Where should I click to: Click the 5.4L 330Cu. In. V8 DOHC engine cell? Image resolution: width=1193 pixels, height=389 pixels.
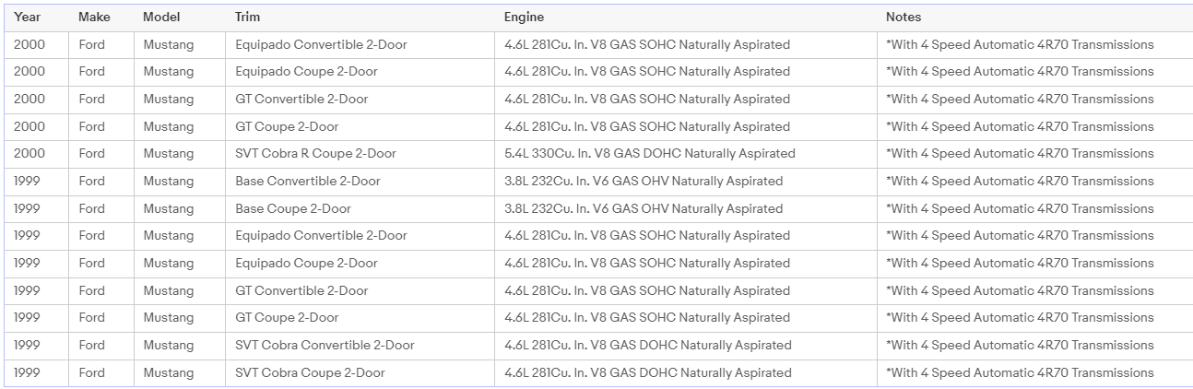[649, 154]
